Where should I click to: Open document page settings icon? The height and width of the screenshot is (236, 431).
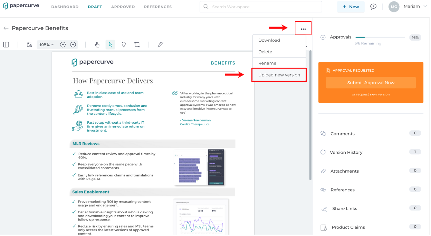point(29,44)
